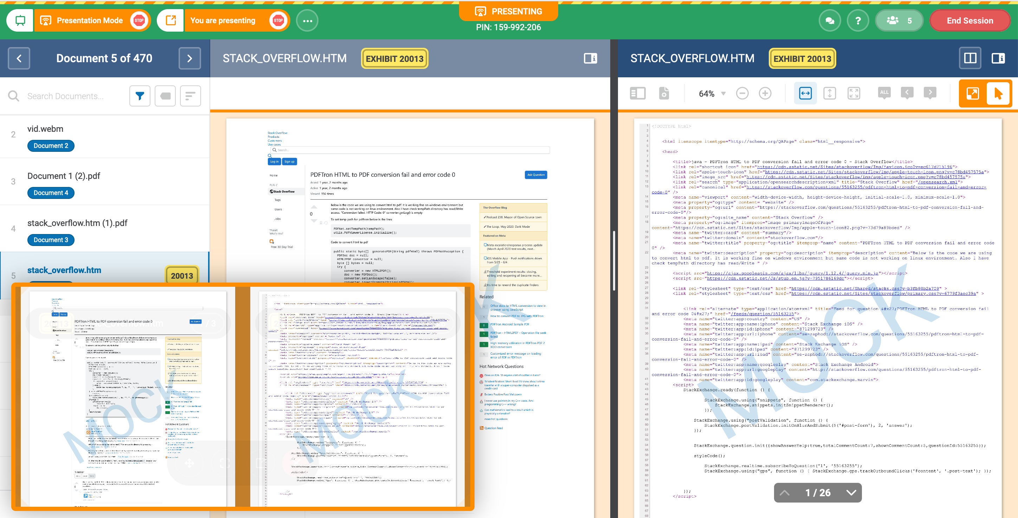1018x518 pixels.
Task: Click the full screen expand icon
Action: [853, 93]
